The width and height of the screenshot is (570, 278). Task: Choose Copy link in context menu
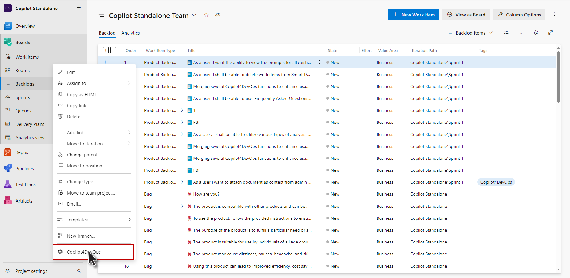[94, 105]
